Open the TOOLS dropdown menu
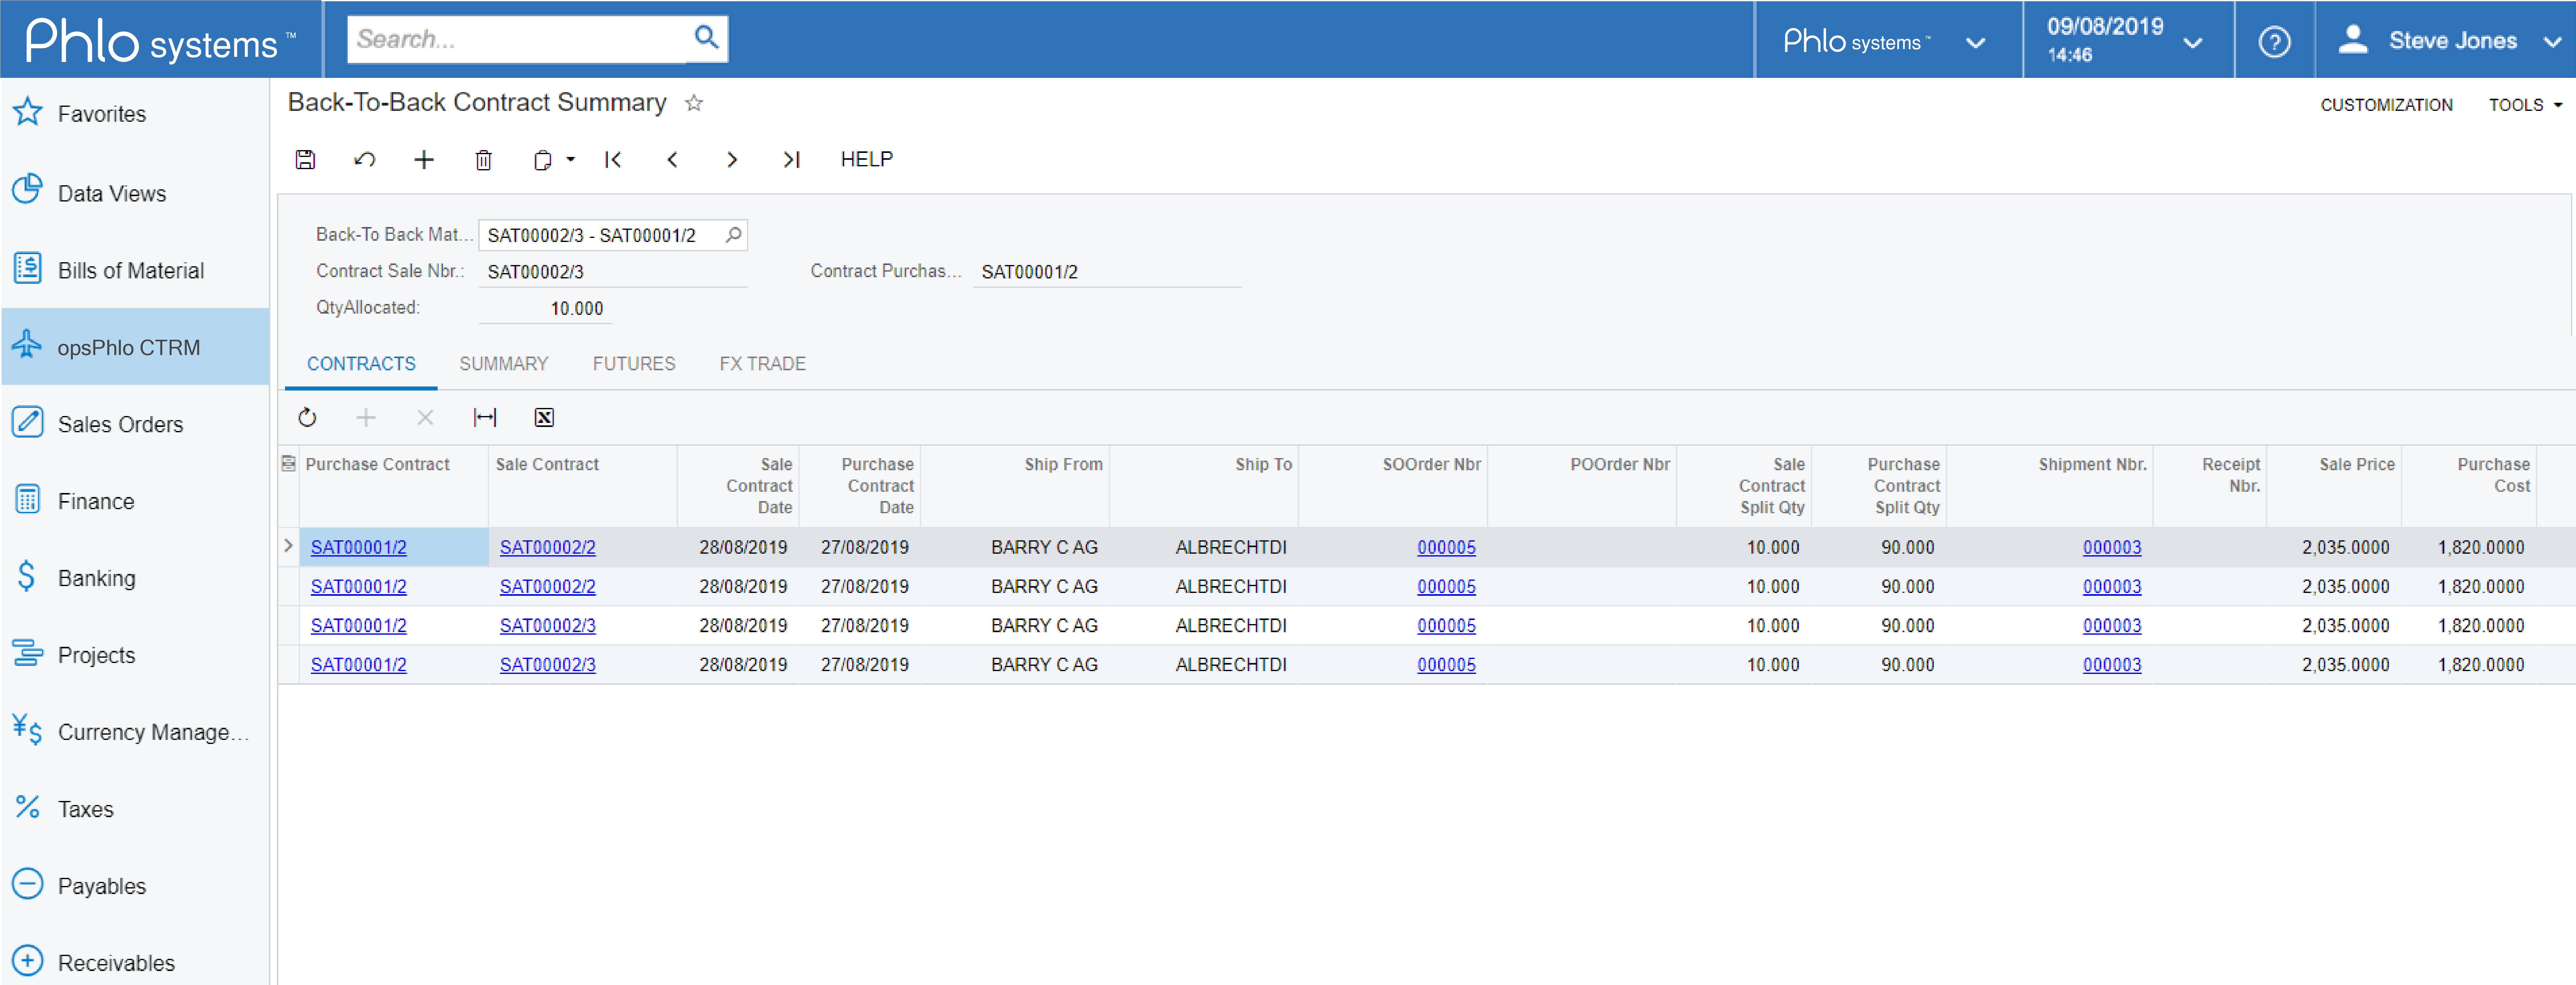Image resolution: width=2576 pixels, height=985 pixels. click(x=2523, y=103)
